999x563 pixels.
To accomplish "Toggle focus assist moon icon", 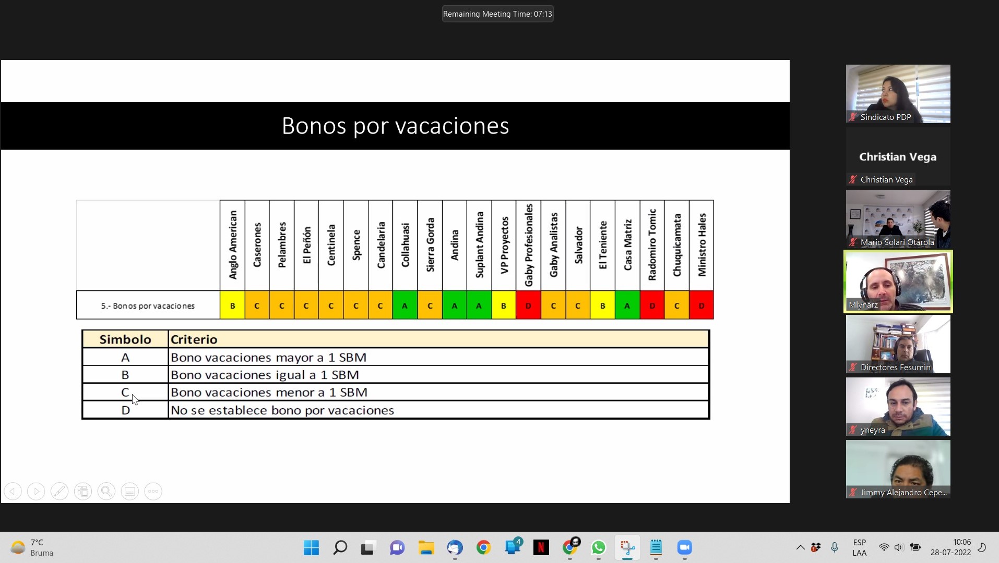I will pyautogui.click(x=982, y=547).
